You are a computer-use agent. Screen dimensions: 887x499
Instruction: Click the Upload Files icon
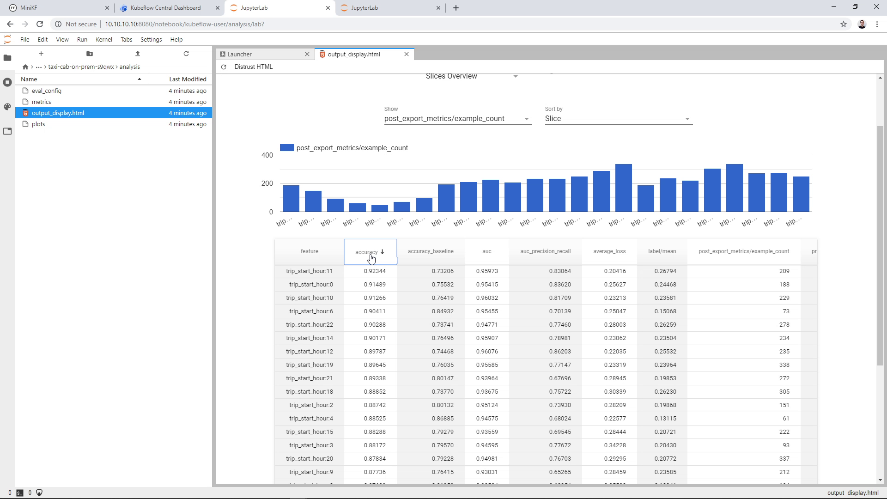[138, 54]
